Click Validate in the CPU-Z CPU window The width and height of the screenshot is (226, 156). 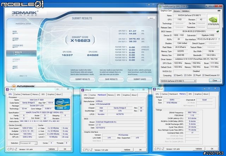pyautogui.click(x=52, y=149)
